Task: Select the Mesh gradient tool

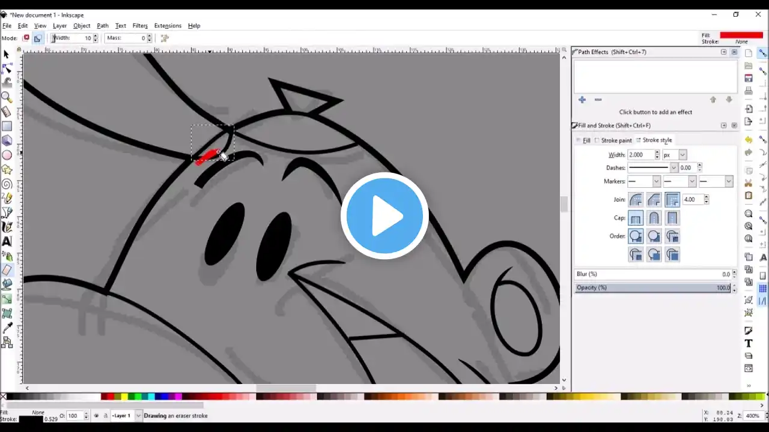Action: pyautogui.click(x=7, y=313)
